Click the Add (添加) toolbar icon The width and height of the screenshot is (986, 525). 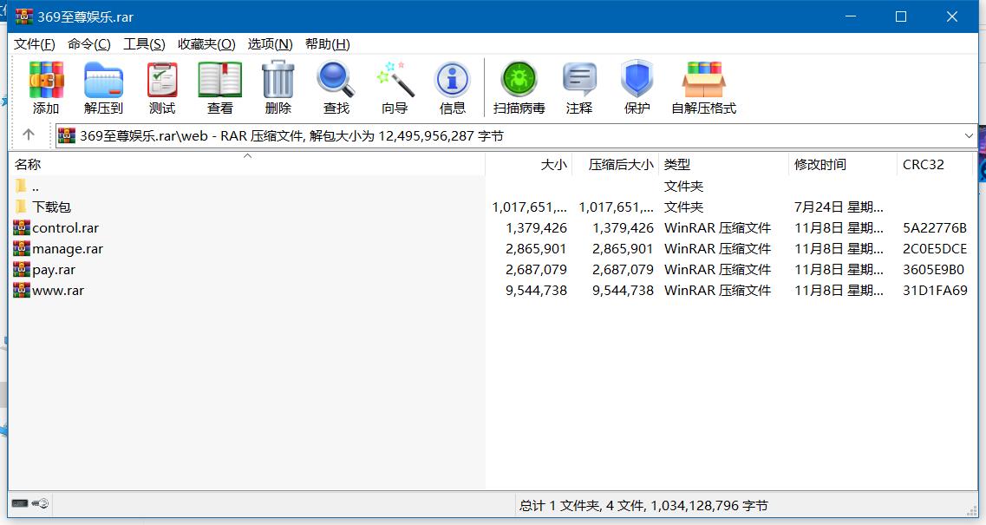(x=46, y=88)
